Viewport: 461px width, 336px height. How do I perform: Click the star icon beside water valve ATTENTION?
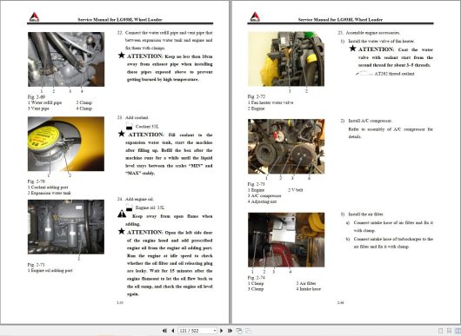point(352,49)
